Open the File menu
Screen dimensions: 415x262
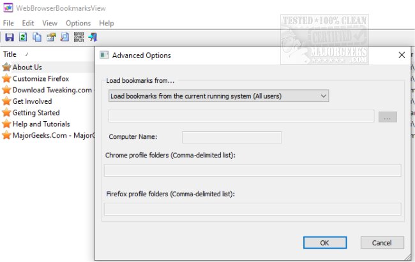point(8,23)
